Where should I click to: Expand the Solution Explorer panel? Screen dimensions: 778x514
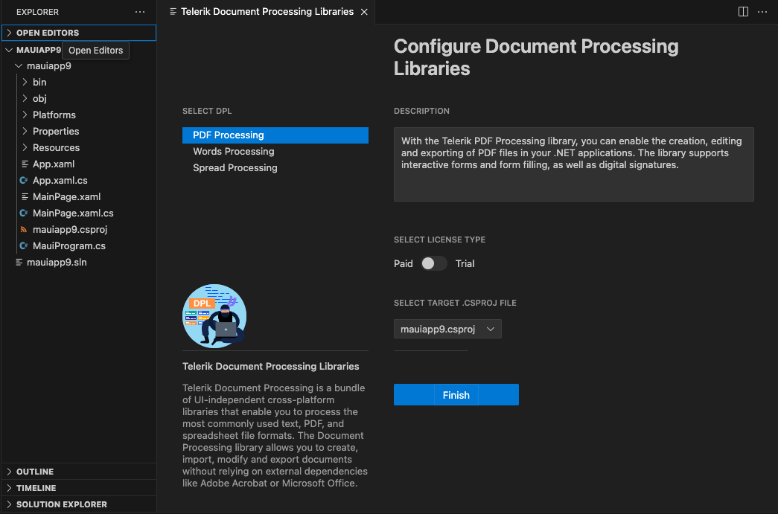point(79,504)
